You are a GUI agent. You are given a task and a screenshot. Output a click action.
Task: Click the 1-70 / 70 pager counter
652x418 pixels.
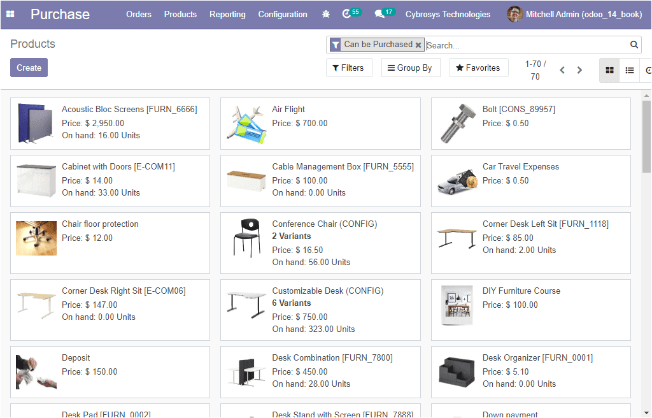pos(535,70)
